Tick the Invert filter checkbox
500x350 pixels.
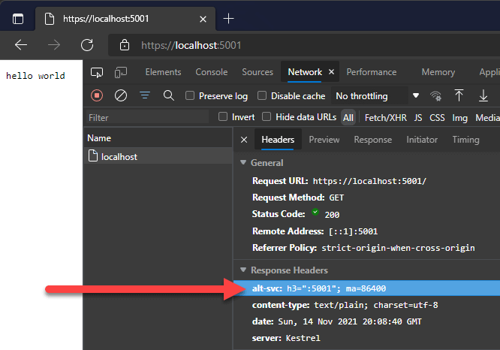[223, 117]
